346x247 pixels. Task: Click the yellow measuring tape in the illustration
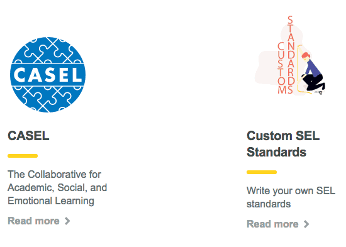[300, 69]
